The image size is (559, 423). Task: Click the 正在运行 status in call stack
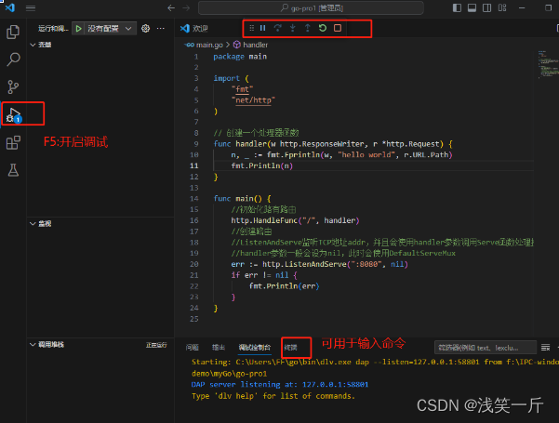[156, 345]
